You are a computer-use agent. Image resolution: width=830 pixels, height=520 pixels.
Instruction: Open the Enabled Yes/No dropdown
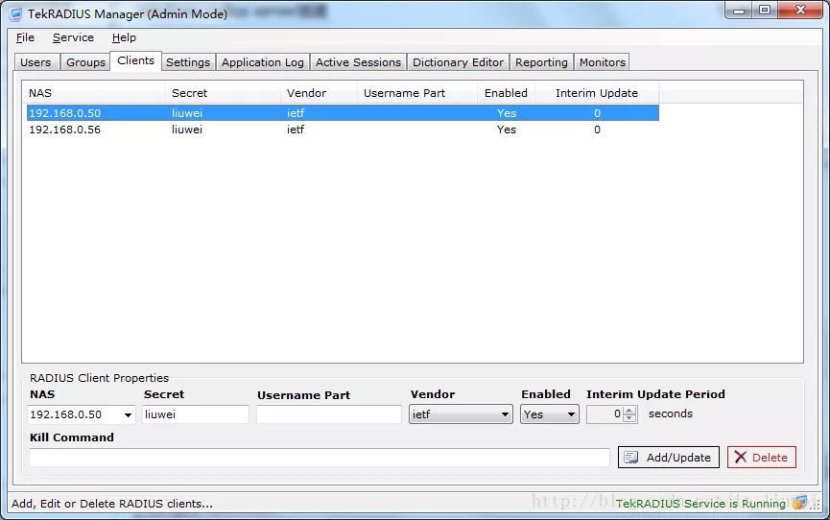coord(572,415)
